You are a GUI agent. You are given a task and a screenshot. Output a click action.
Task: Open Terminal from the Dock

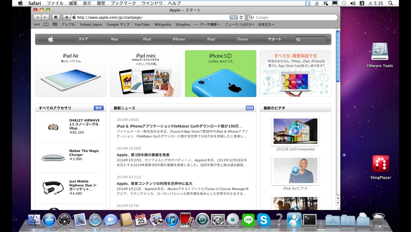[x=309, y=220]
